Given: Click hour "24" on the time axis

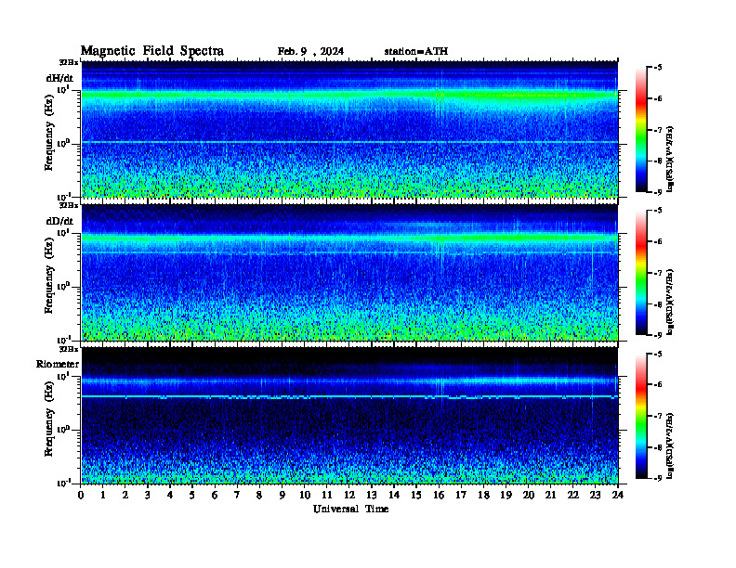Looking at the screenshot, I should pos(618,496).
